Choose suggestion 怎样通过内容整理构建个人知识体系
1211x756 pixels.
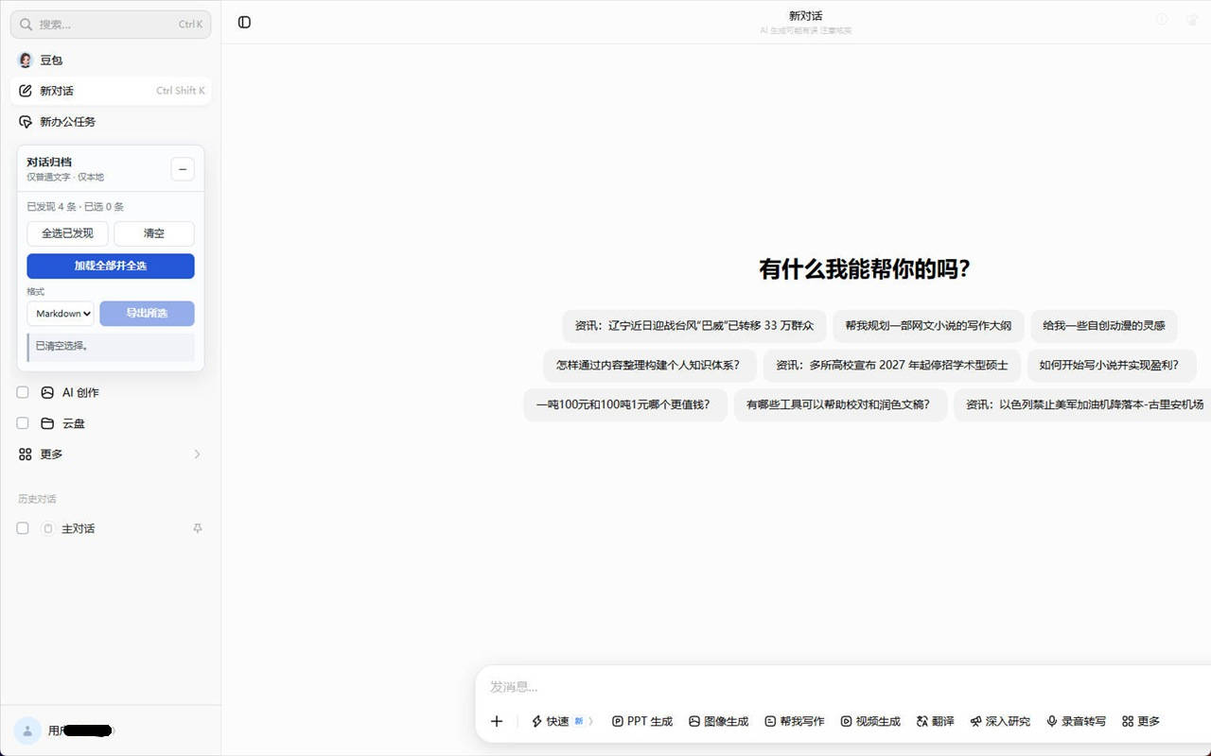coord(648,366)
